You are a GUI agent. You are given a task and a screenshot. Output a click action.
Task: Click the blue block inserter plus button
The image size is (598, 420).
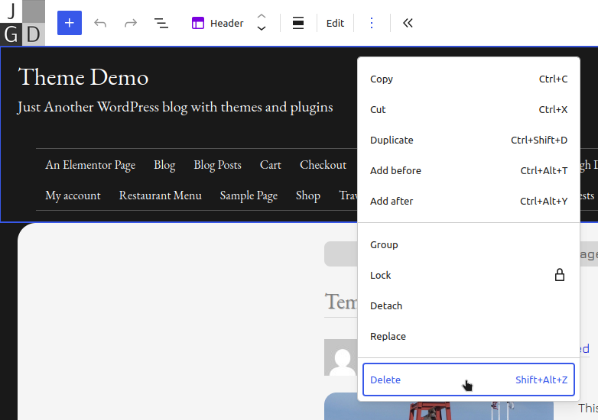(69, 23)
